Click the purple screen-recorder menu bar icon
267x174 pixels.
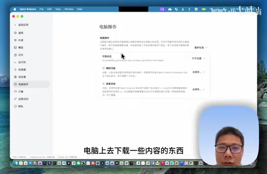(x=162, y=9)
